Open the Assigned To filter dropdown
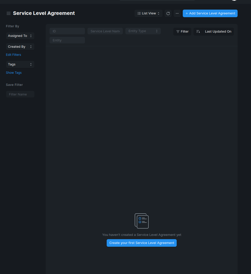Viewport: 251px width, 274px height. 20,36
